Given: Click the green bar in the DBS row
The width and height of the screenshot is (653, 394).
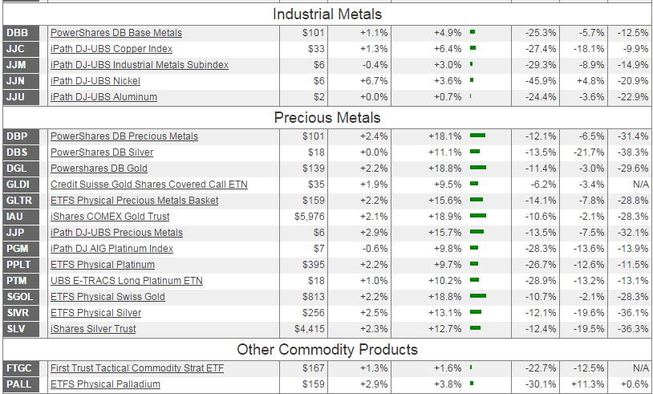Looking at the screenshot, I should click(475, 152).
